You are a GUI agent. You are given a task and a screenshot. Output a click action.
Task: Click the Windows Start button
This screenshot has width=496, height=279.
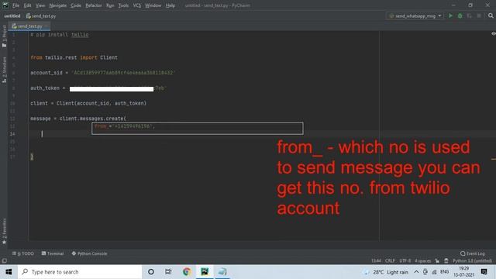tap(9, 272)
